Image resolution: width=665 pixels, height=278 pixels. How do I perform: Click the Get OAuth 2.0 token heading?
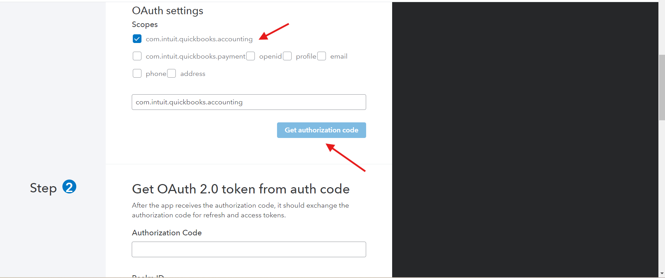[x=241, y=189]
